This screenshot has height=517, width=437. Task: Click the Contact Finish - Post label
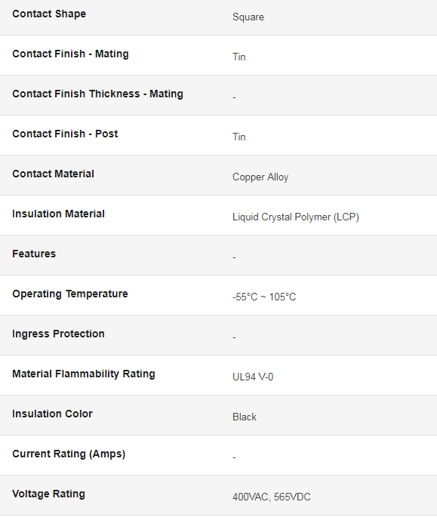[65, 134]
